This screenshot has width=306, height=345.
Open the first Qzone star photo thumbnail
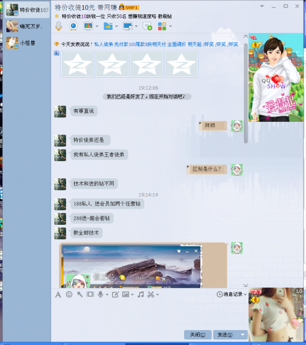78,64
